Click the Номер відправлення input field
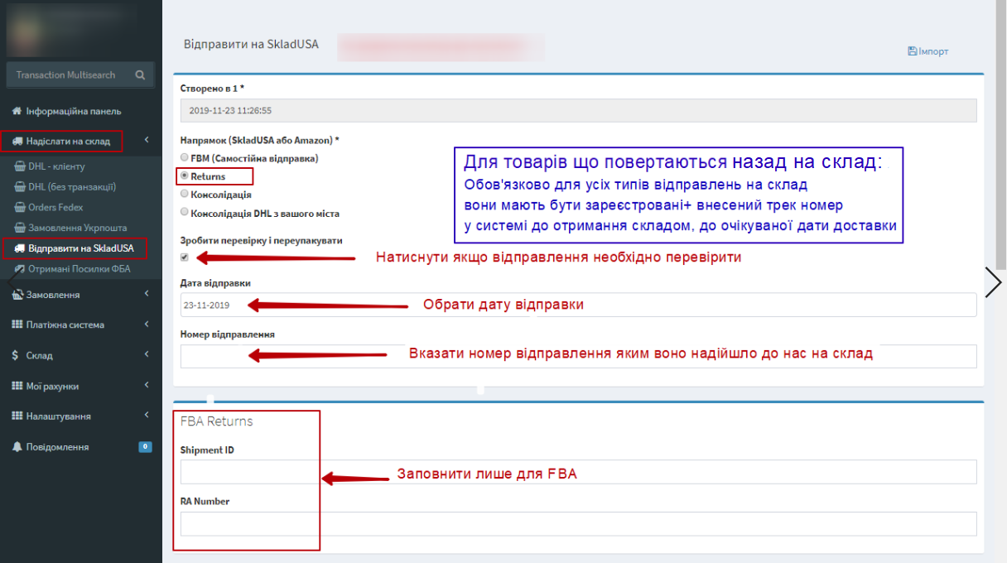Image resolution: width=1007 pixels, height=563 pixels. [578, 356]
